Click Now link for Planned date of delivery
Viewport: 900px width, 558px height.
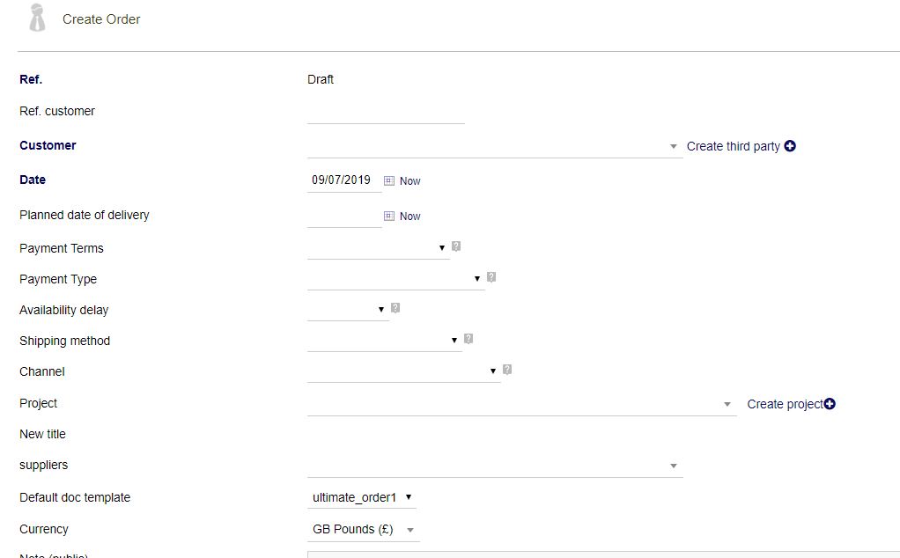409,217
